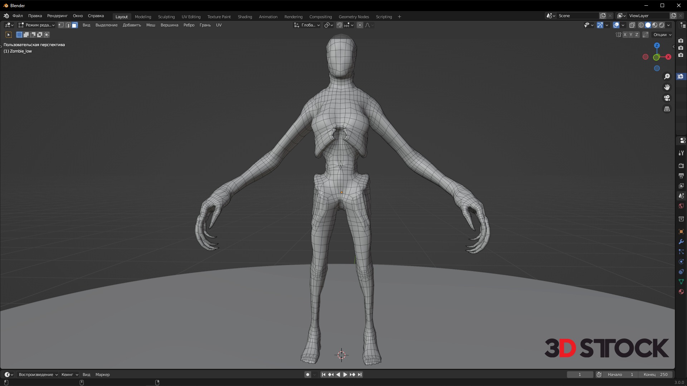Screen dimensions: 687x386
Task: Switch to the Sculpting workspace tab
Action: [x=166, y=17]
